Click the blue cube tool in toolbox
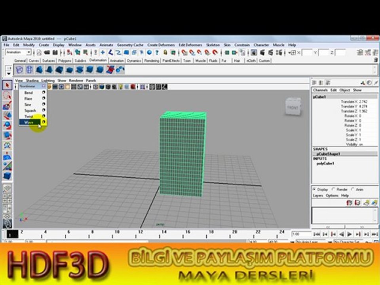The width and height of the screenshot is (380, 285). tap(7, 176)
